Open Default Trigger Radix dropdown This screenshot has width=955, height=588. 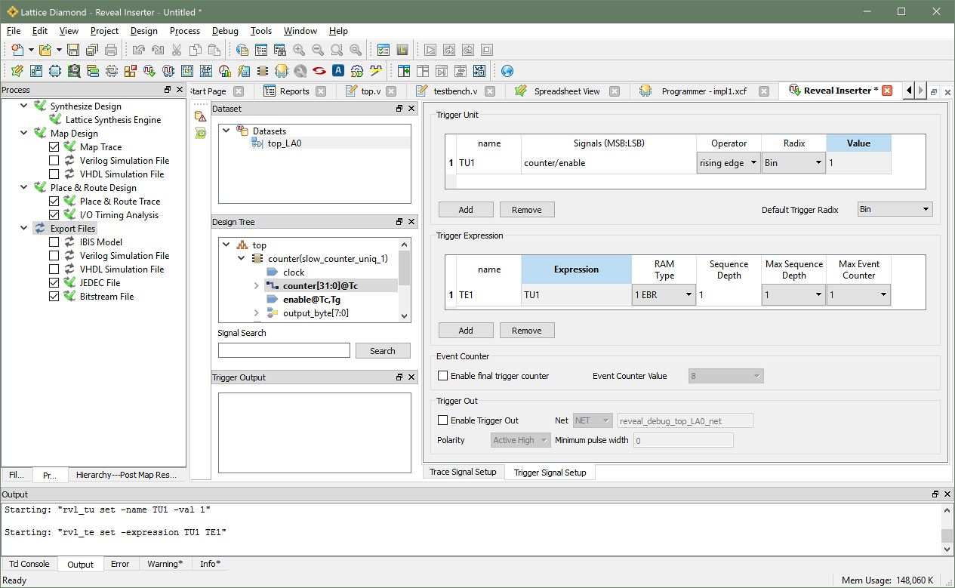(x=895, y=209)
